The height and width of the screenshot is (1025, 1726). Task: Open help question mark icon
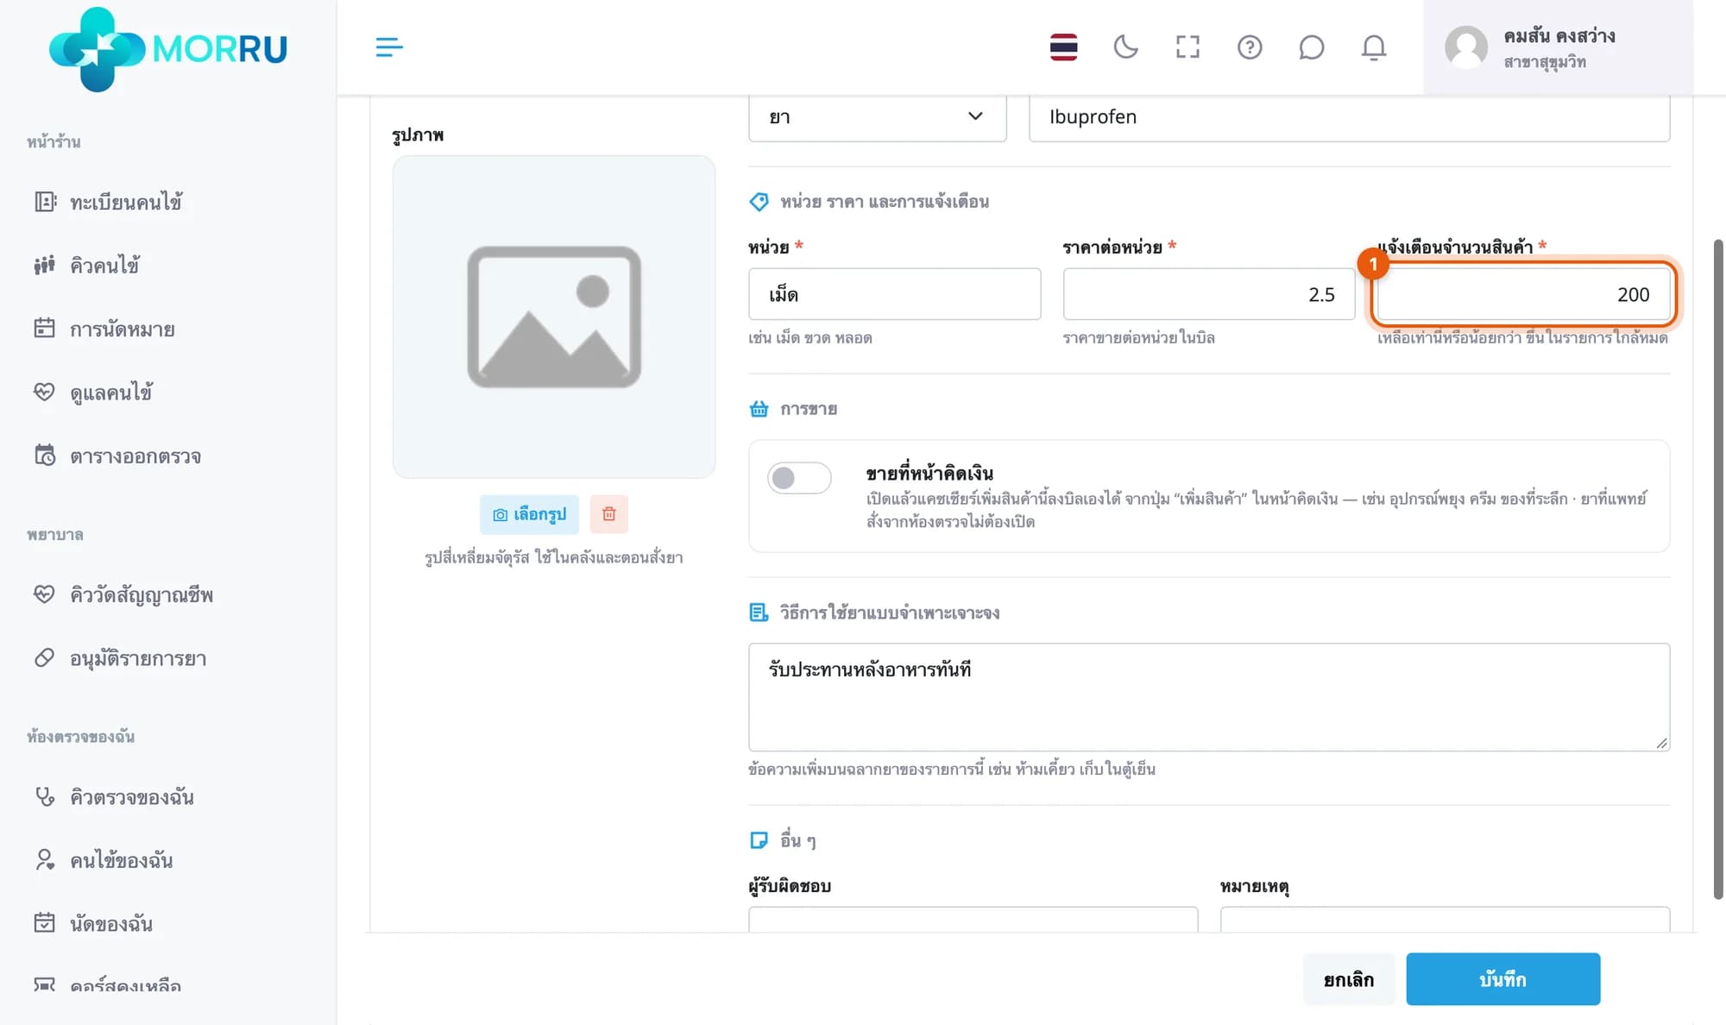click(1250, 47)
